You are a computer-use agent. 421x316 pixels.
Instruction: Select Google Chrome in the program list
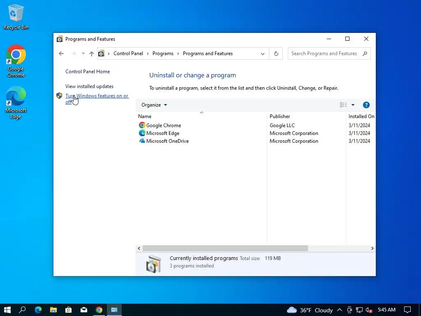click(x=164, y=125)
